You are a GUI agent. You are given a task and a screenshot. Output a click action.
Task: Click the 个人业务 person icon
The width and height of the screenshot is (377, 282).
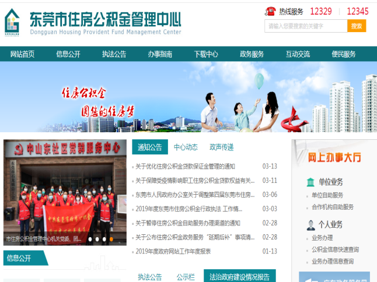tap(310, 225)
